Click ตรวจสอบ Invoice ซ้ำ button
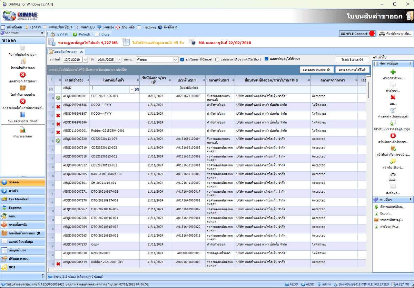Image resolution: width=414 pixels, height=288 pixels. pyautogui.click(x=316, y=70)
